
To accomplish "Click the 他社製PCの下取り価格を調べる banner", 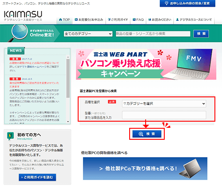I will (145, 169).
